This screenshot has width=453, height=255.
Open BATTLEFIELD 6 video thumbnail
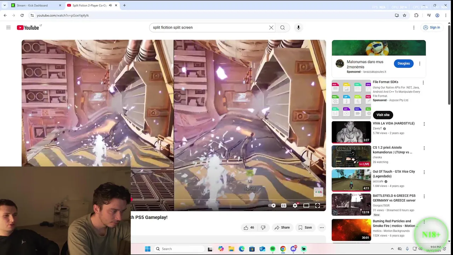click(351, 204)
